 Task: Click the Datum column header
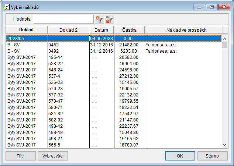pyautogui.click(x=101, y=30)
